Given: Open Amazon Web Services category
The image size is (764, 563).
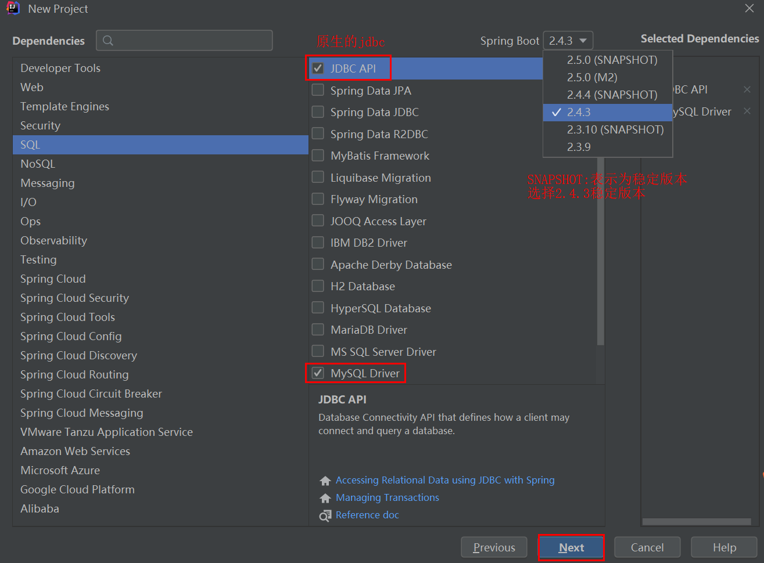Looking at the screenshot, I should (160, 451).
